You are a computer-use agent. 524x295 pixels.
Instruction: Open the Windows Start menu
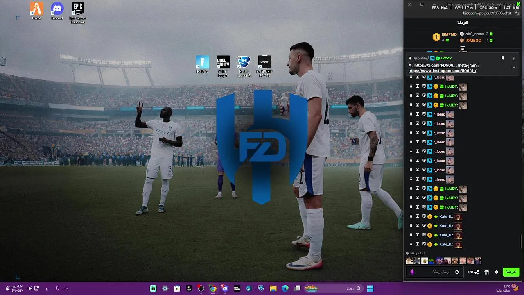pos(370,288)
